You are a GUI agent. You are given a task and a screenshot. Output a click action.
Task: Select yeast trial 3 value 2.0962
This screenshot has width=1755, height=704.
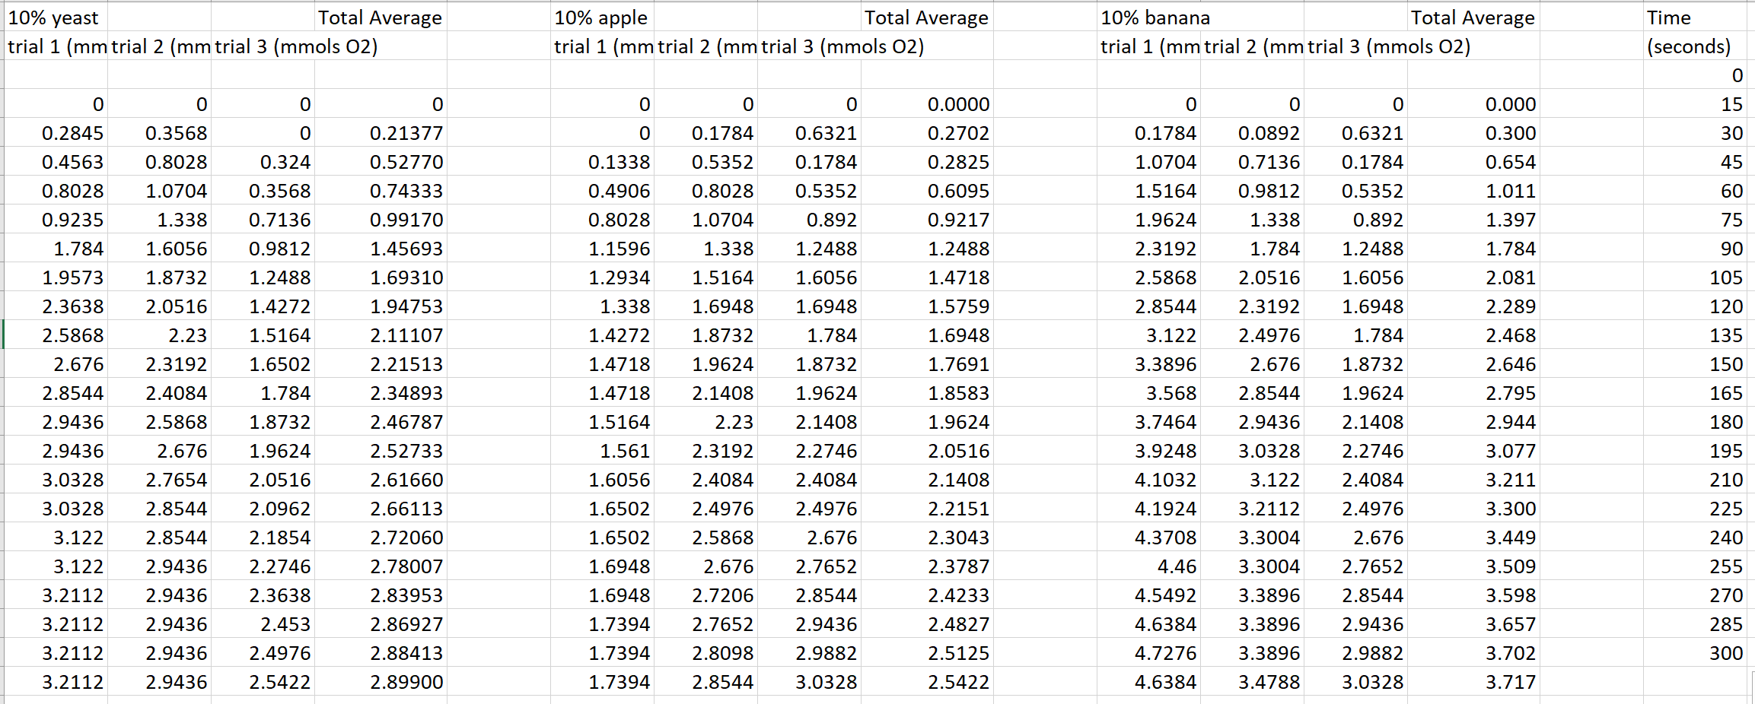click(x=263, y=509)
